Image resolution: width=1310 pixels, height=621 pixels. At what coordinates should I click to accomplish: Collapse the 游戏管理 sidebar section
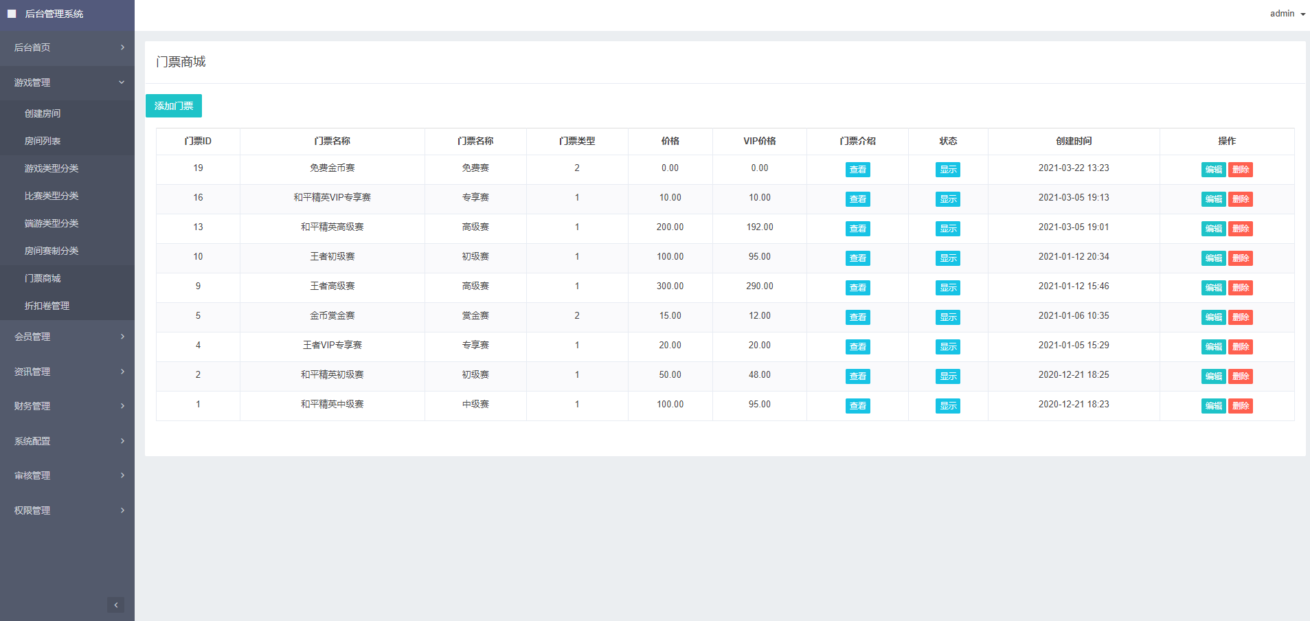[x=67, y=82]
